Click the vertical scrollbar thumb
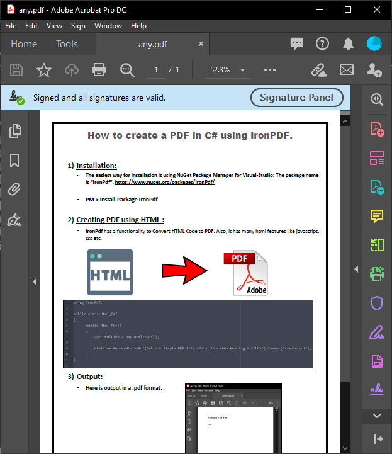 point(345,254)
